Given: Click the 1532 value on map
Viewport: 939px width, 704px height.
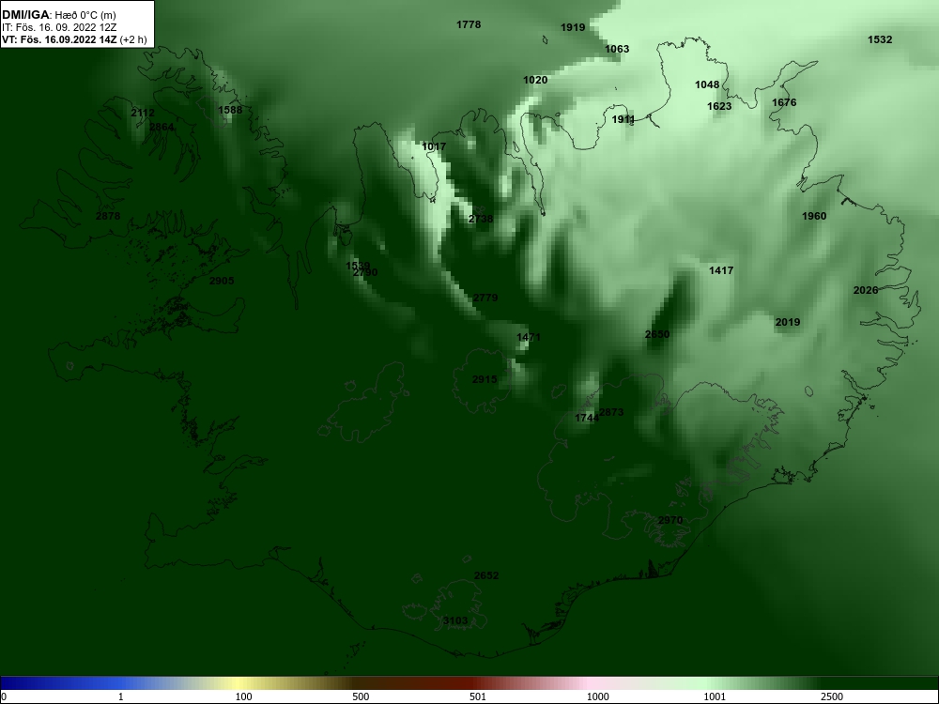Looking at the screenshot, I should tap(880, 39).
